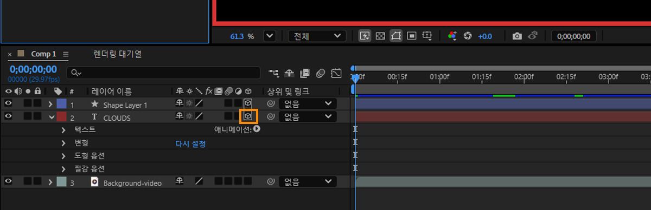
Task: Expand Background-video layer properties
Action: (x=51, y=182)
